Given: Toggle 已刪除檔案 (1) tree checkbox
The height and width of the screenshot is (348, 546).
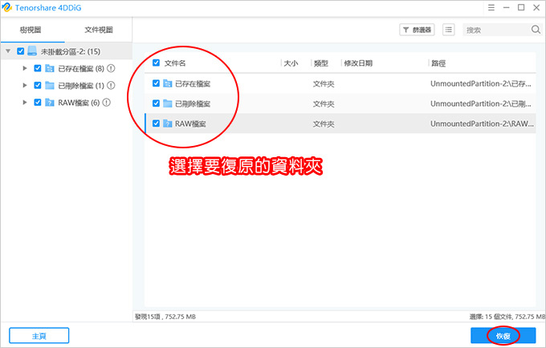Looking at the screenshot, I should tap(38, 85).
